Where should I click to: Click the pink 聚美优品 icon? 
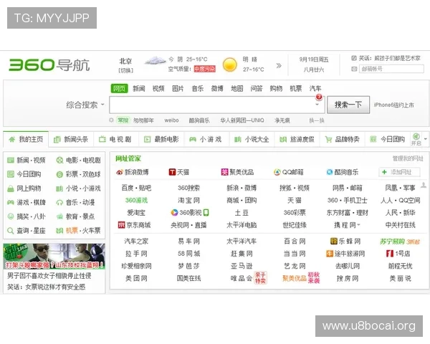224,172
